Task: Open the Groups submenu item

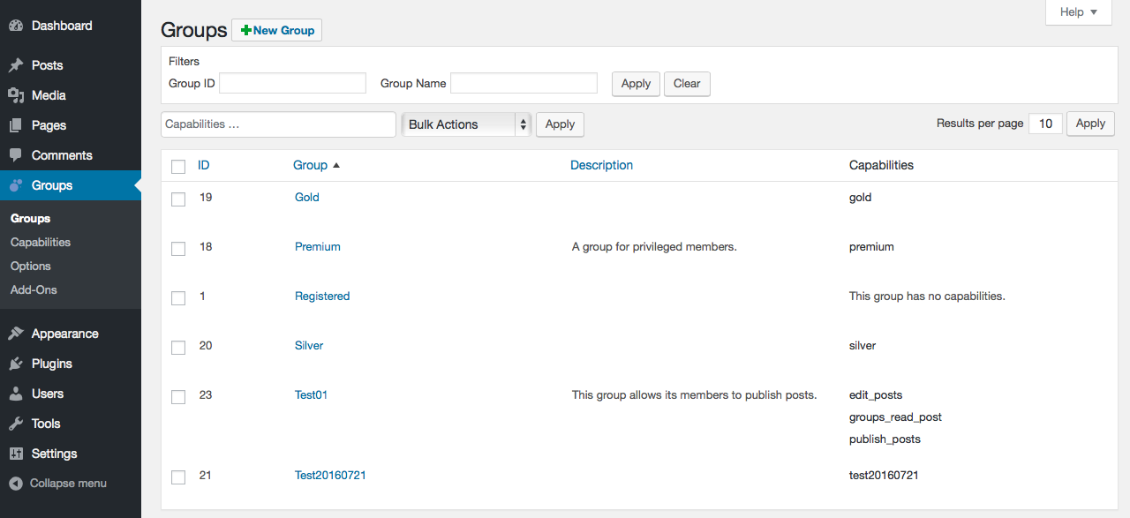Action: click(30, 218)
